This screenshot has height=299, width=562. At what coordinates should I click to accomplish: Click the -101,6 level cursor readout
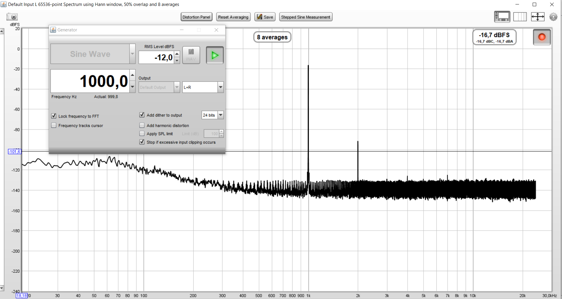[15, 151]
